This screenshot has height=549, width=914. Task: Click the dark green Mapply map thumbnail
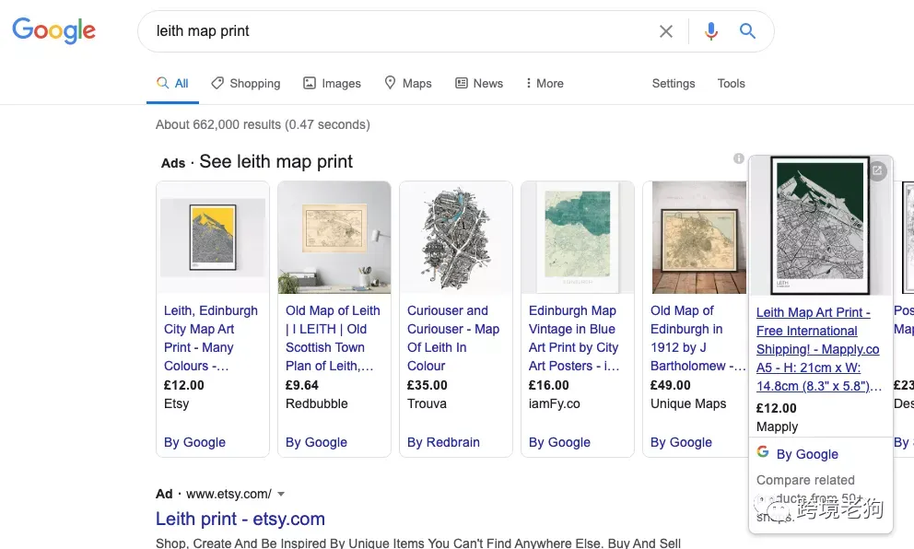click(820, 226)
